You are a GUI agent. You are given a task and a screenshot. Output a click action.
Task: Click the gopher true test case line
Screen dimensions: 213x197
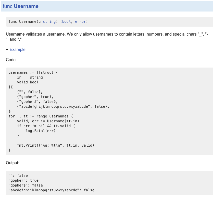pos(33,97)
